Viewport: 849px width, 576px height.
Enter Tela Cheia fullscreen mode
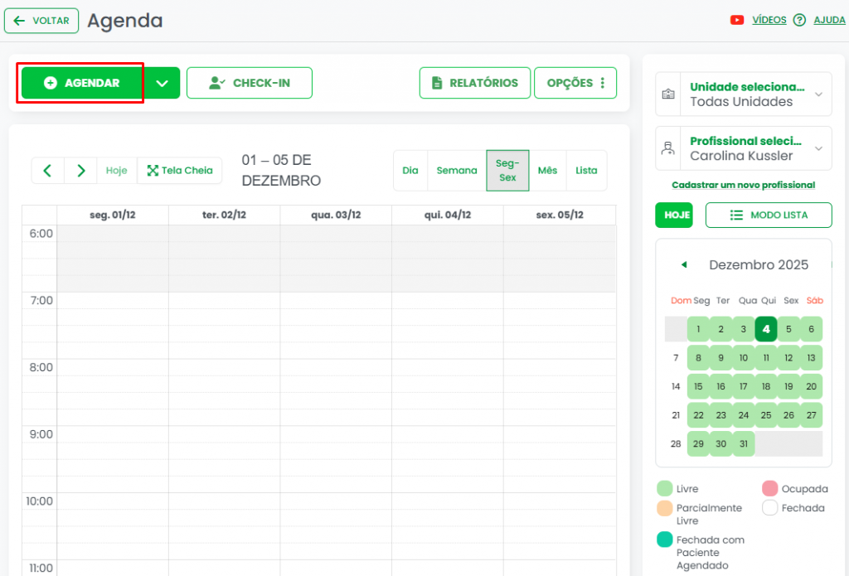(x=180, y=171)
